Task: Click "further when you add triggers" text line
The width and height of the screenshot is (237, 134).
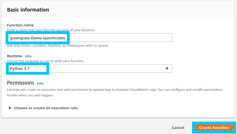Action: 30,95
